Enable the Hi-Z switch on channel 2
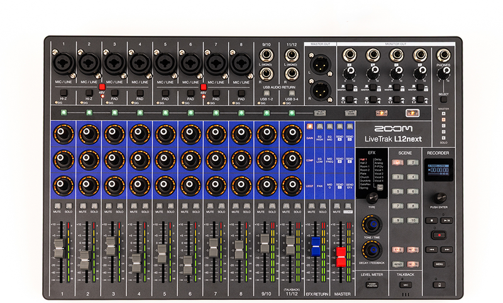The height and width of the screenshot is (303, 503). pos(89,93)
